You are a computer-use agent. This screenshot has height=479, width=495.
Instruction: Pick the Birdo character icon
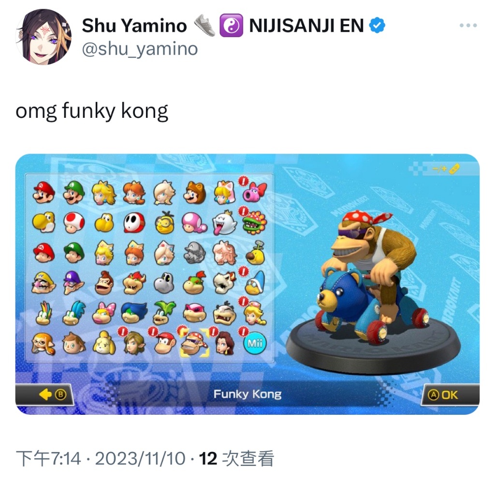tap(254, 192)
